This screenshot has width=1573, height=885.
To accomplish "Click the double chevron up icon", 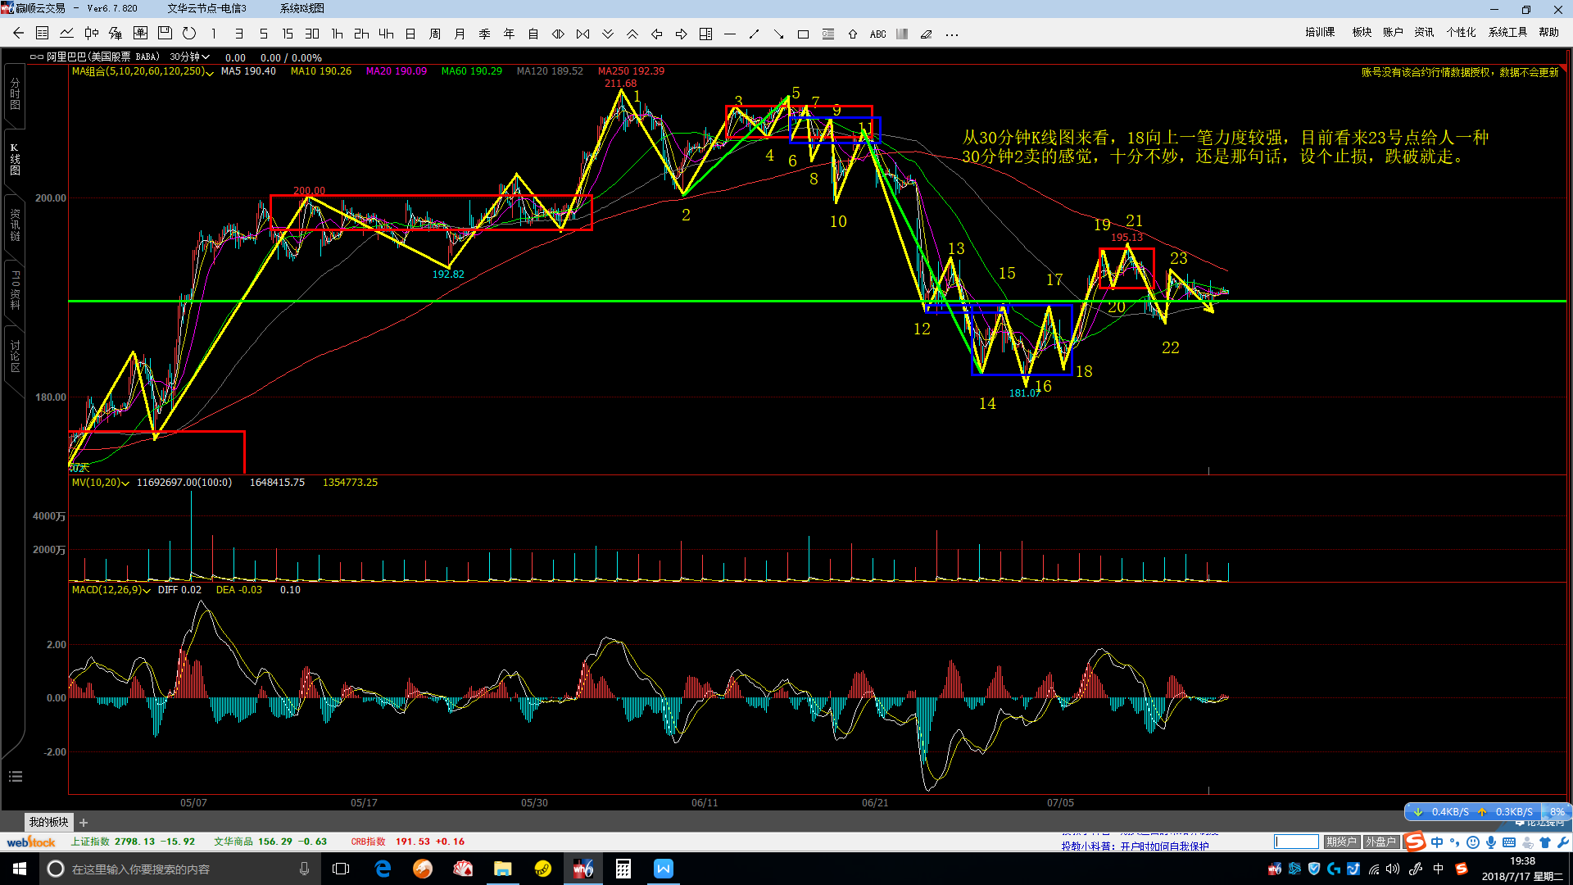I will click(x=632, y=34).
